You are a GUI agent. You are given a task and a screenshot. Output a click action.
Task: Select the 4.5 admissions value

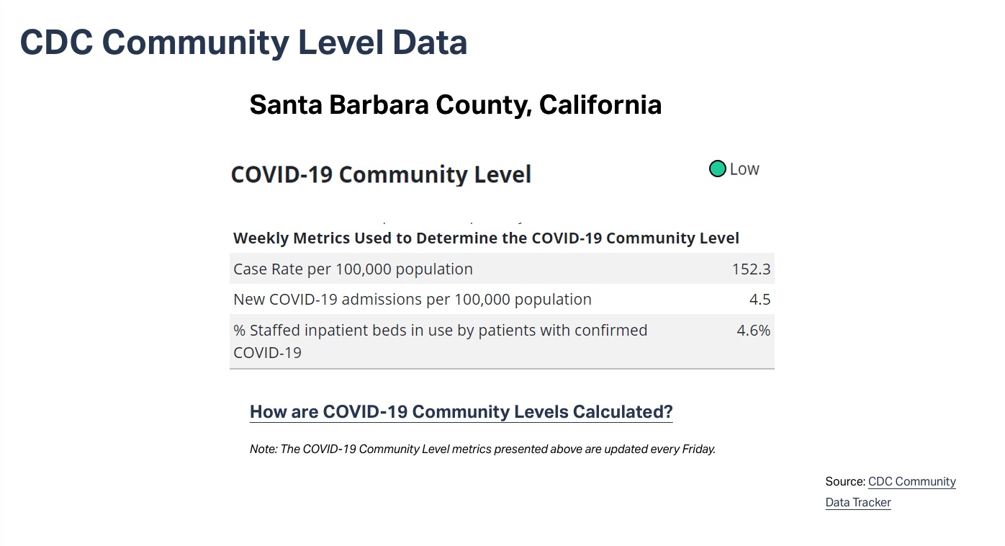(760, 299)
